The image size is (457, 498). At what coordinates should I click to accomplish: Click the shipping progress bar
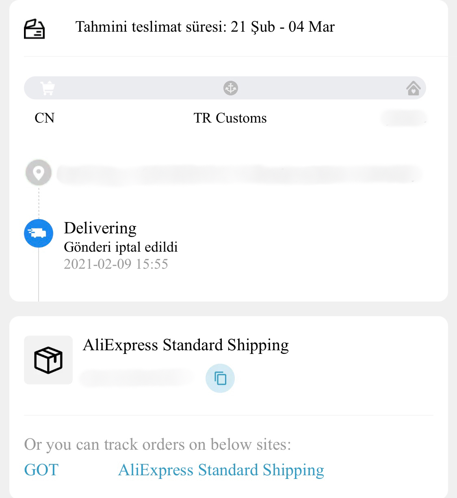(x=225, y=88)
